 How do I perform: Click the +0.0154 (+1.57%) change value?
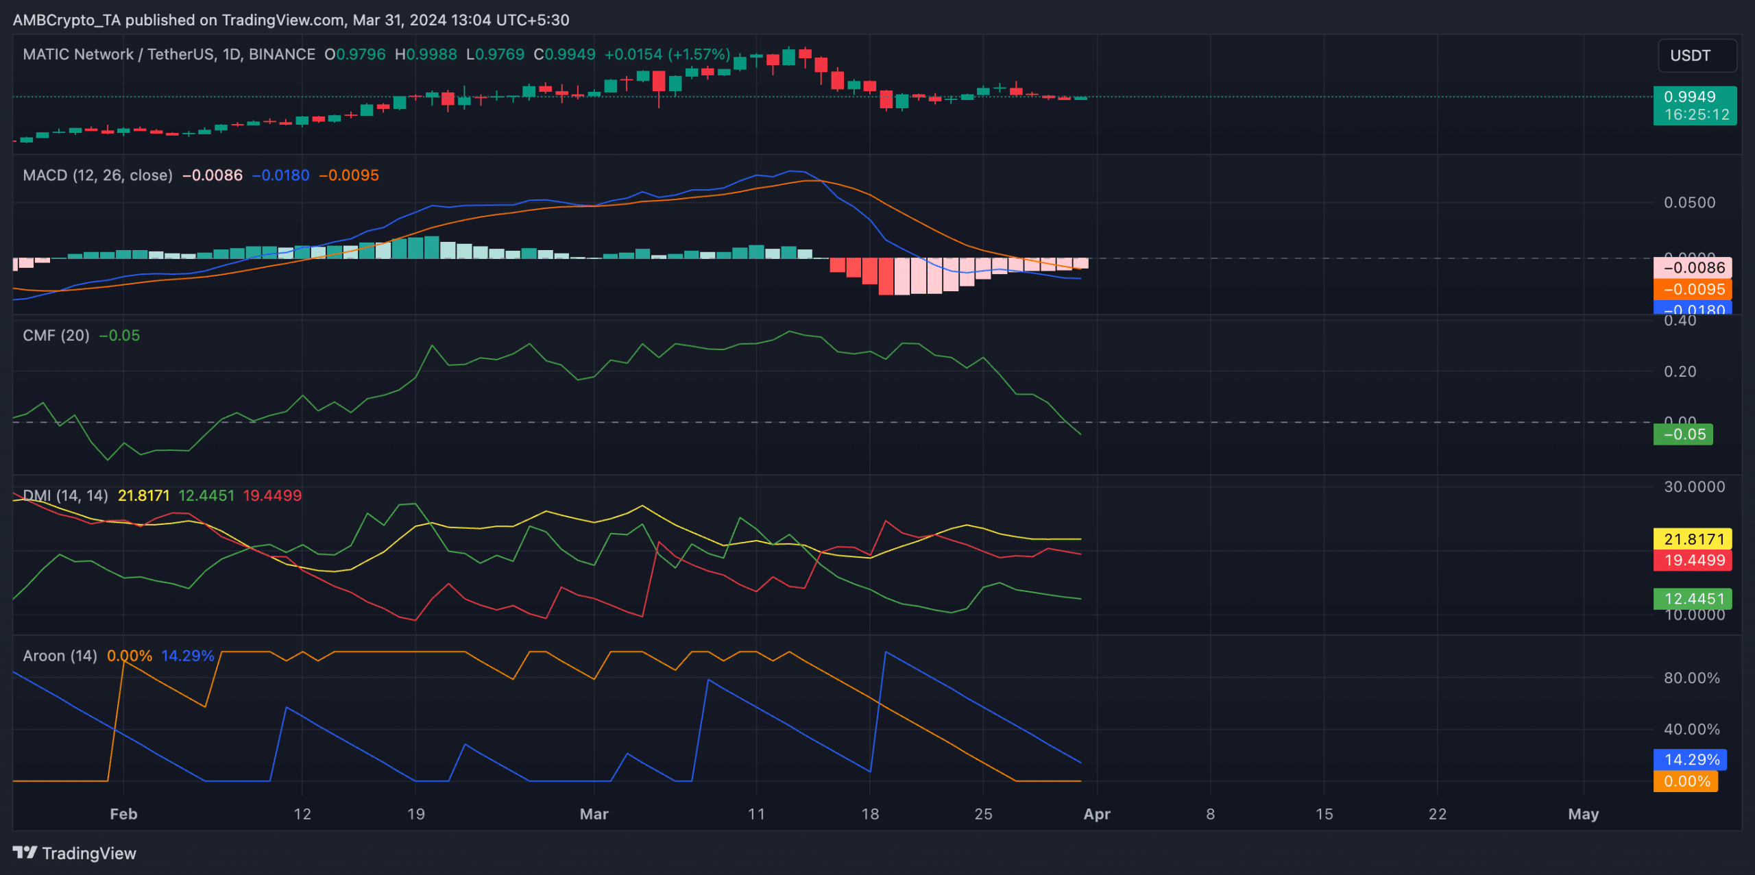click(x=667, y=54)
